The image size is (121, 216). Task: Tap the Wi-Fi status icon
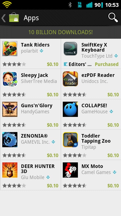pyautogui.click(x=7, y=5)
